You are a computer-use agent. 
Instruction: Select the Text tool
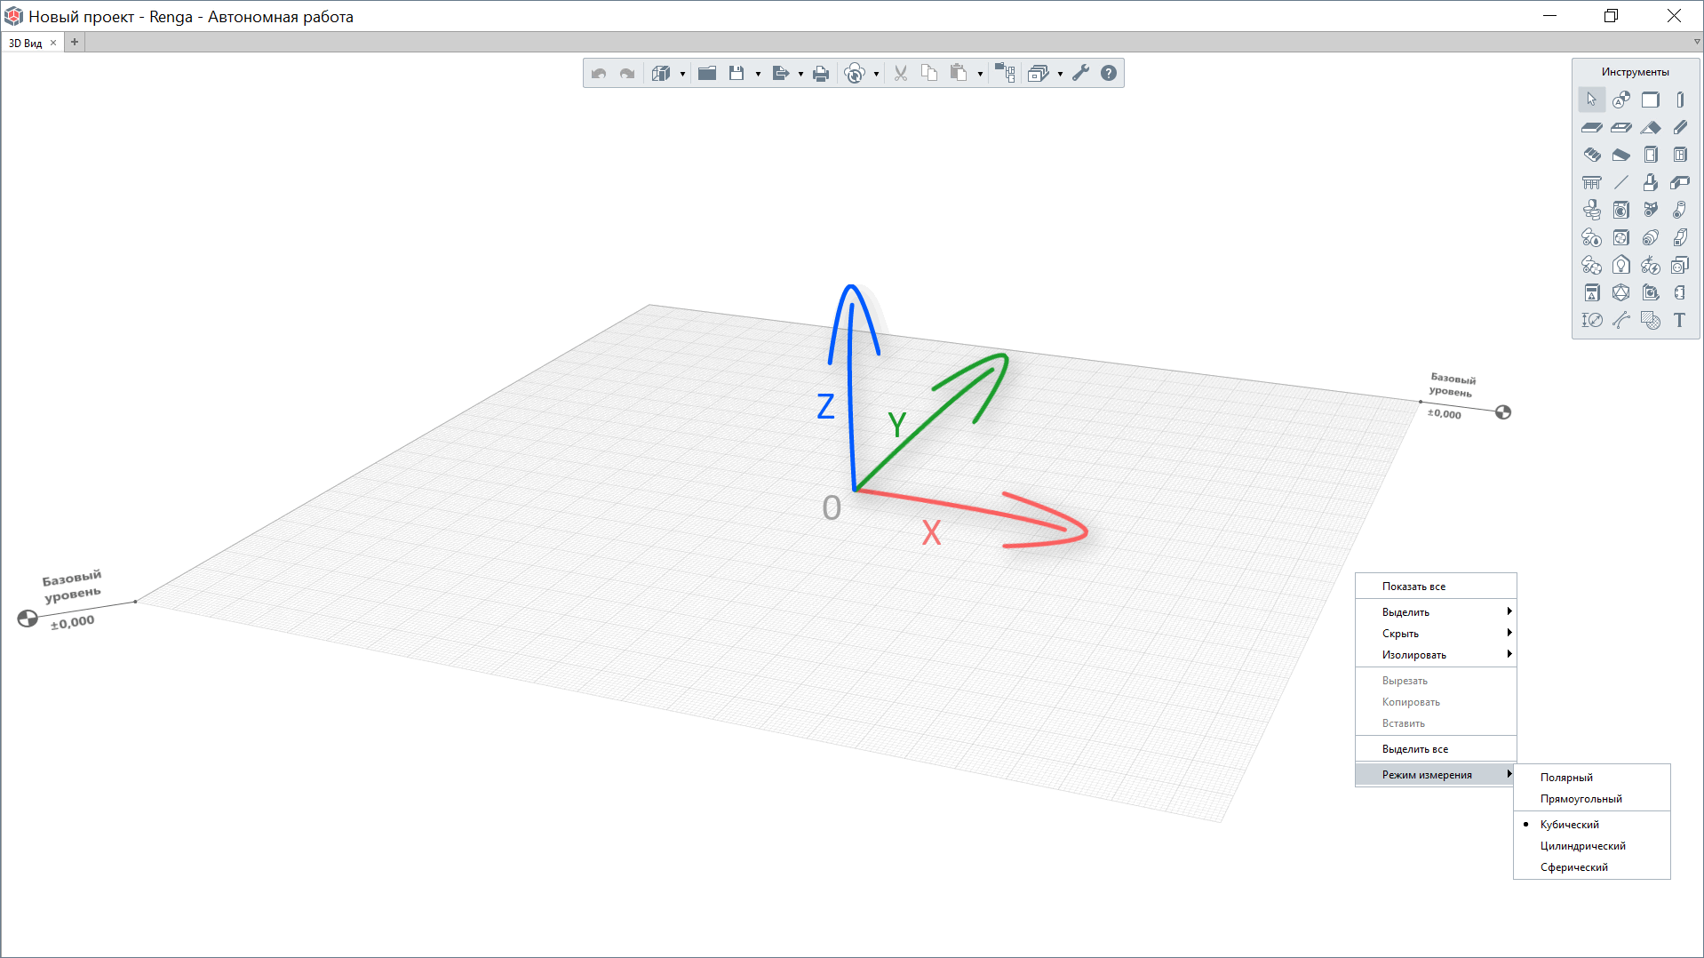click(1680, 320)
